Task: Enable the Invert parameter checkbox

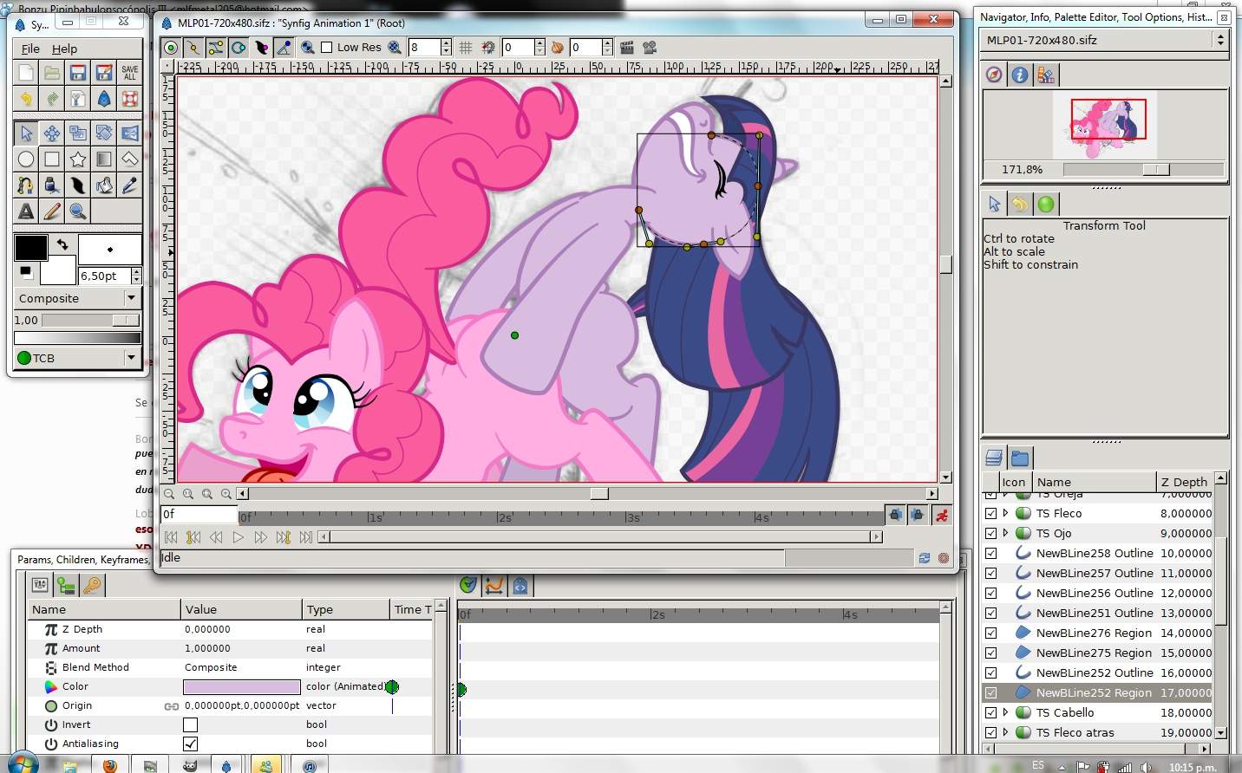Action: pos(191,724)
